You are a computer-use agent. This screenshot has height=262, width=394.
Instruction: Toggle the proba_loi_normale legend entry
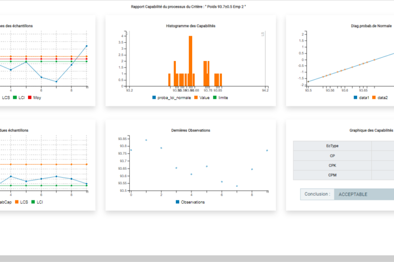172,98
